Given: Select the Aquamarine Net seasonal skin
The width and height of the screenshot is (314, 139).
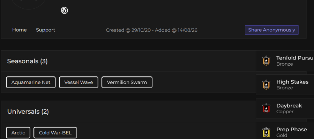Looking at the screenshot, I should [31, 82].
